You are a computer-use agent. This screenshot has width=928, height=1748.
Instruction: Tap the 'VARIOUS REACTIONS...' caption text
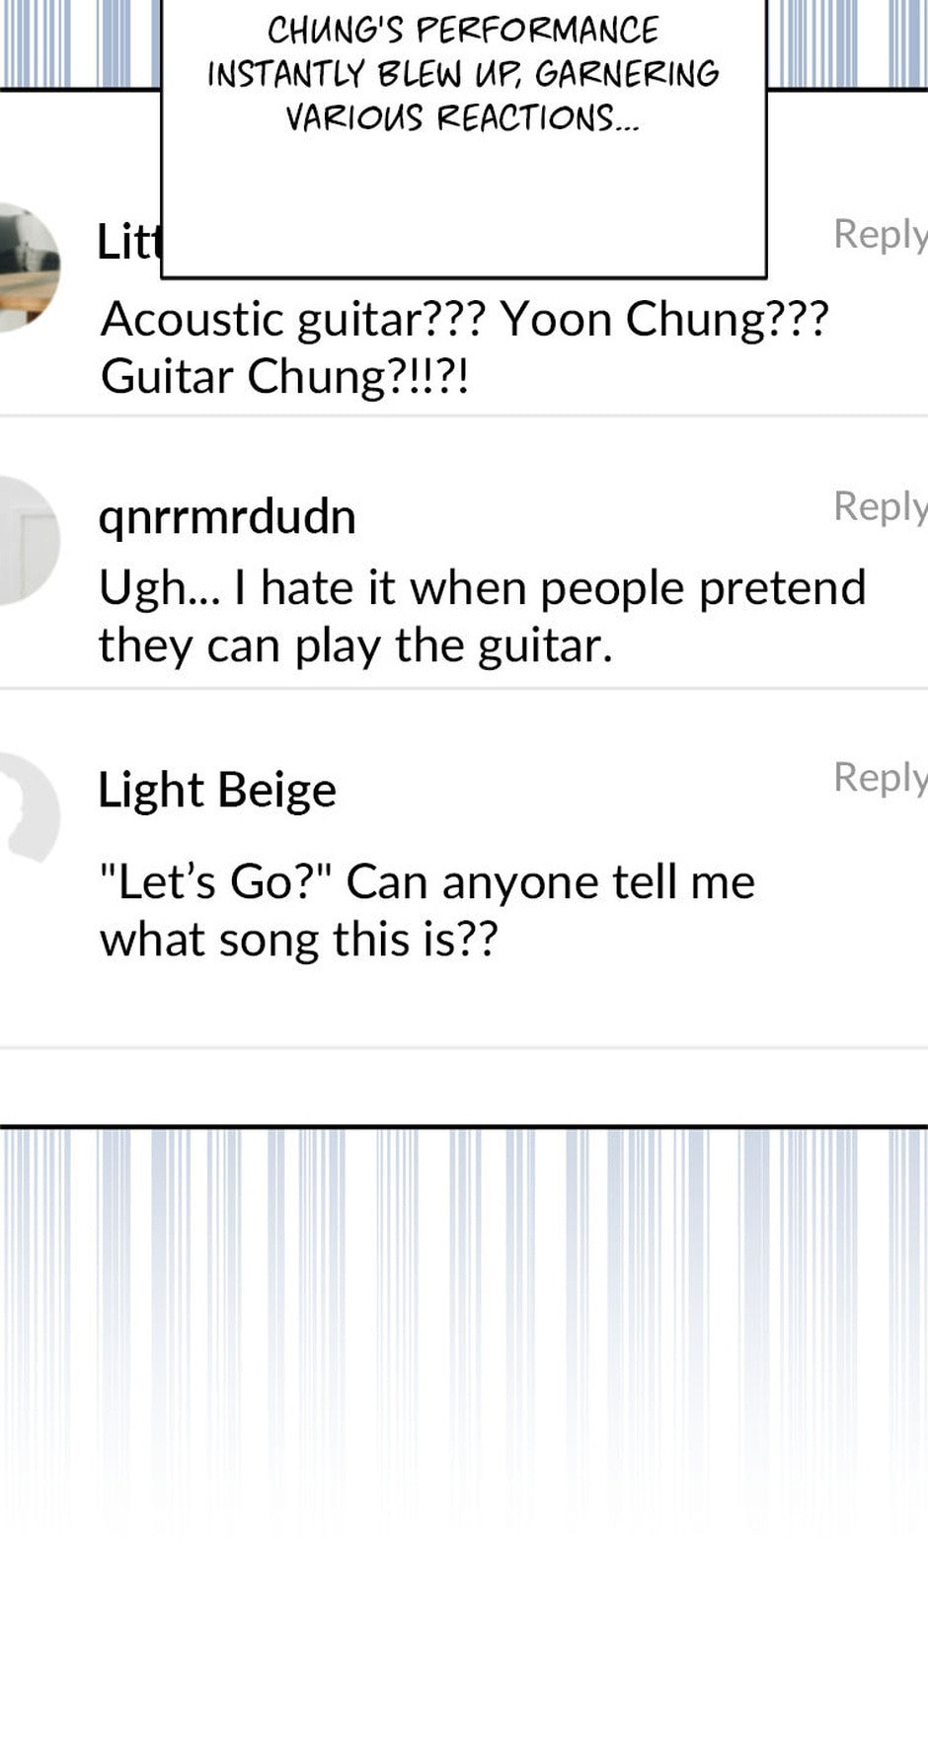tap(462, 118)
